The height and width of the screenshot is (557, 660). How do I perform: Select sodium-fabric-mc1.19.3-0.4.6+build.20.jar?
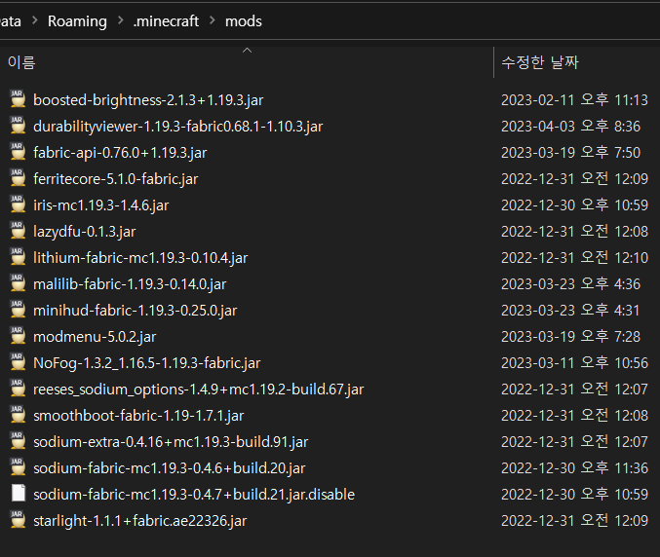(170, 467)
